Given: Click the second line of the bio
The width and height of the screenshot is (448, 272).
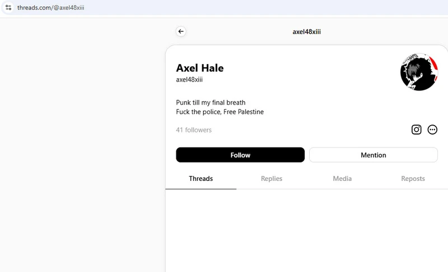Looking at the screenshot, I should (x=220, y=112).
